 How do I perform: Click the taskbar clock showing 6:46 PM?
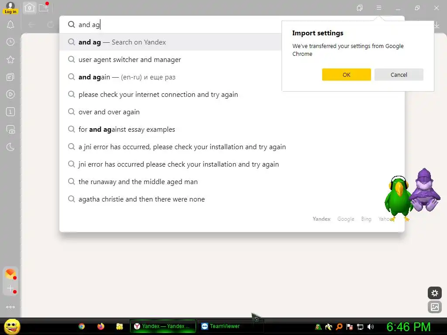408,327
